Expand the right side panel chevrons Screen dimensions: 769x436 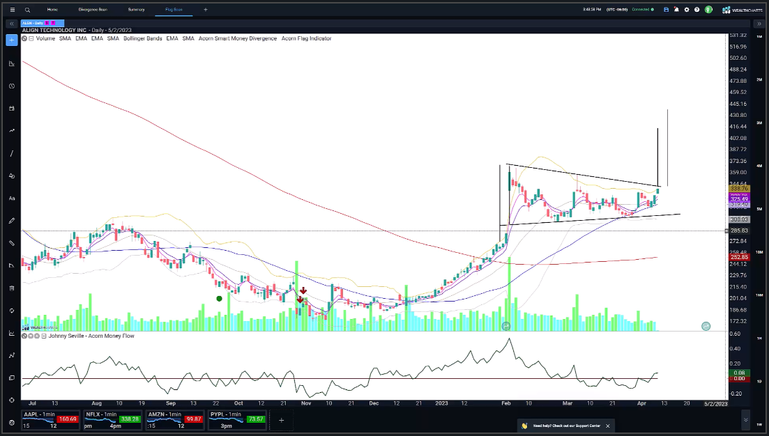pos(759,24)
